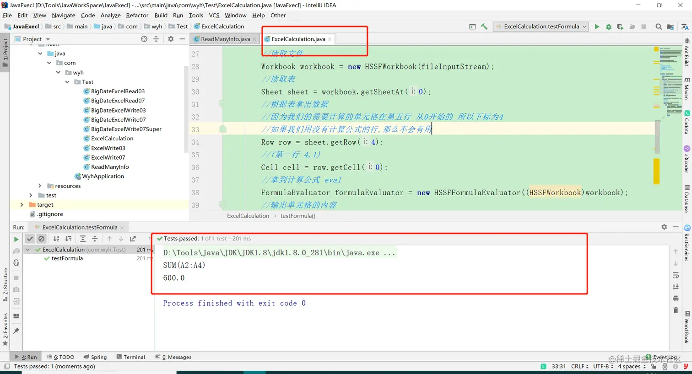Open the Terminal tool window button
The width and height of the screenshot is (692, 374).
[131, 357]
